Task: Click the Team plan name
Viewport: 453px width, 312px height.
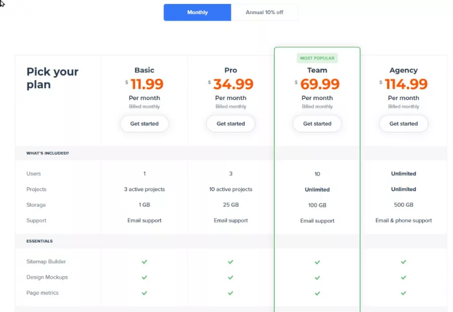Action: (317, 70)
